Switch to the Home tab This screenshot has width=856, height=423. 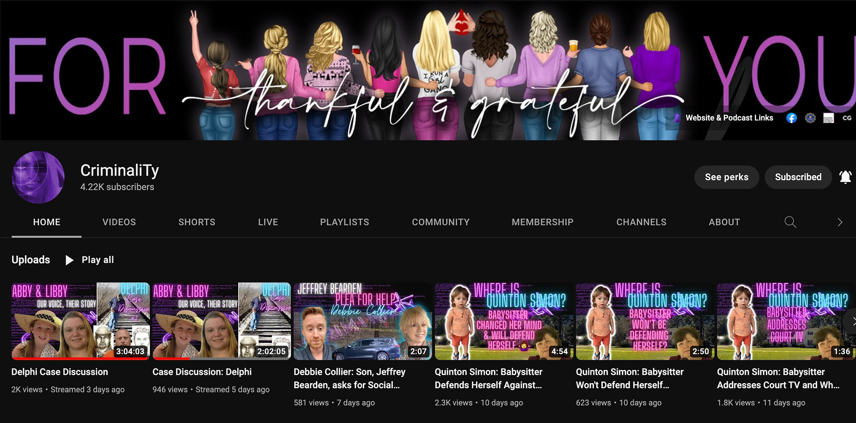tap(46, 222)
